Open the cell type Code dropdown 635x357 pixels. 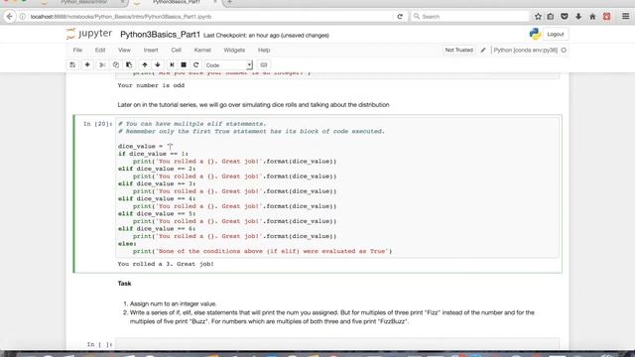(x=228, y=64)
